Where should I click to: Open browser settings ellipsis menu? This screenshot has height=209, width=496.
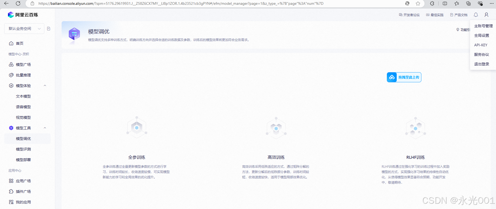pos(491,3)
